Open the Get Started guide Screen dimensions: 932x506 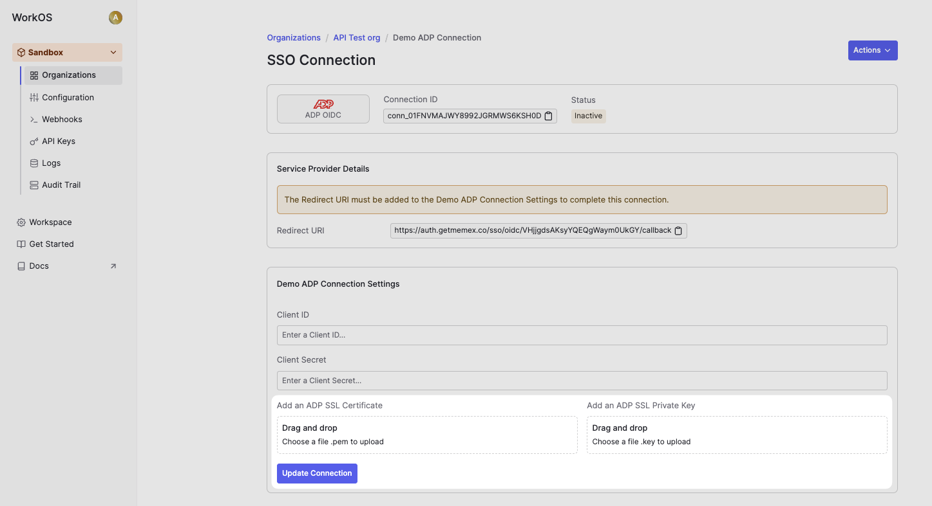coord(51,244)
